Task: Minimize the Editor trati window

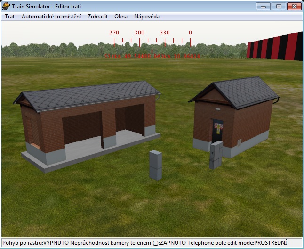Action: point(263,7)
